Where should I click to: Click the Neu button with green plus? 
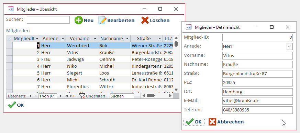[x=84, y=20]
